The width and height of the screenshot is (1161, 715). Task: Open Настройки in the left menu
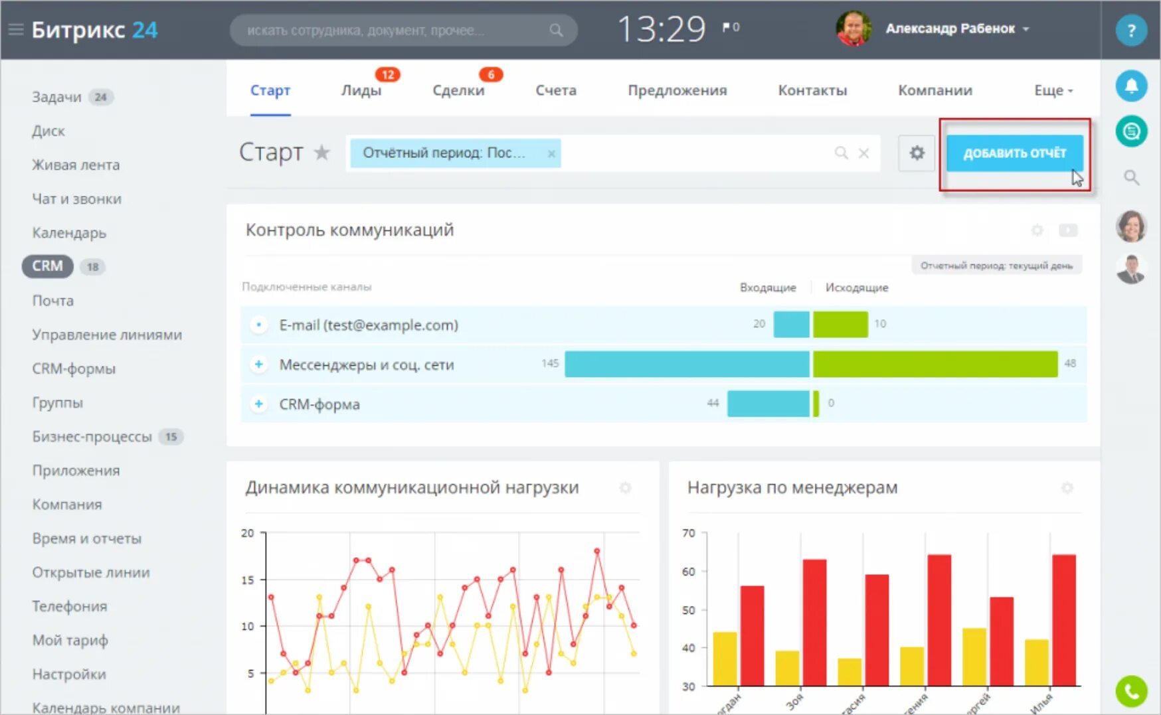[x=69, y=674]
